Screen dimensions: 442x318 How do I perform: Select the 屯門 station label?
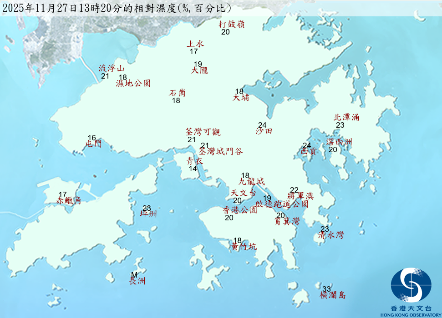point(93,144)
